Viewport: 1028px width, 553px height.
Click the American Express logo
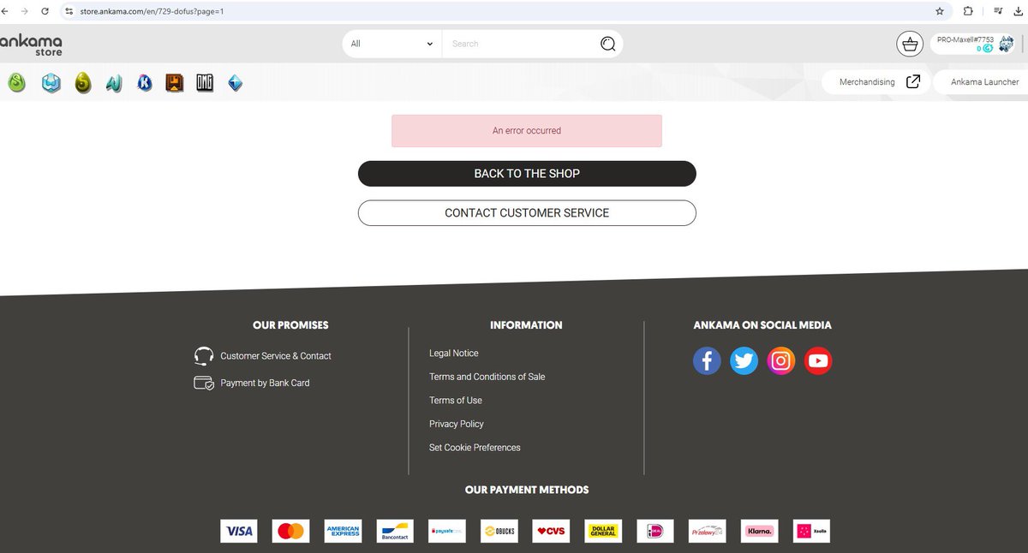(343, 531)
